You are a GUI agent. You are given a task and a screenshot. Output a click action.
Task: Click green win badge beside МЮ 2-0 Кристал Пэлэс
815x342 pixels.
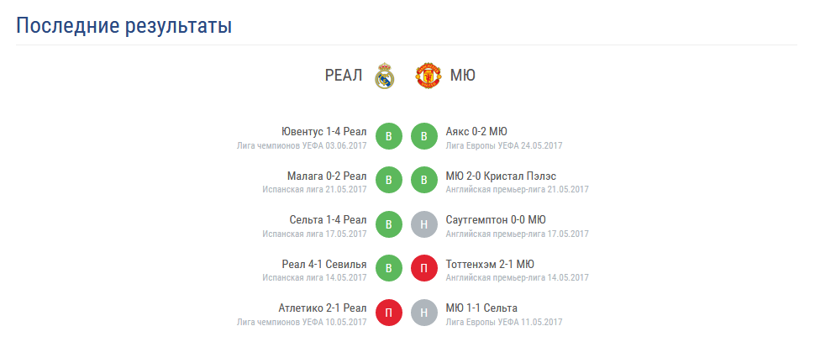tap(424, 181)
